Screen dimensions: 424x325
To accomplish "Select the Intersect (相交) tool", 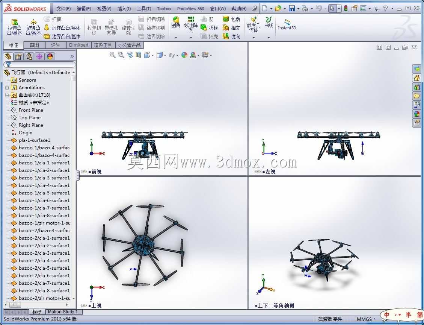I will tap(231, 27).
